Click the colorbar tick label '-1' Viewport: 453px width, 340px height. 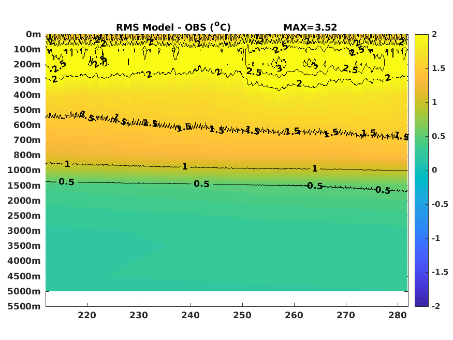436,238
